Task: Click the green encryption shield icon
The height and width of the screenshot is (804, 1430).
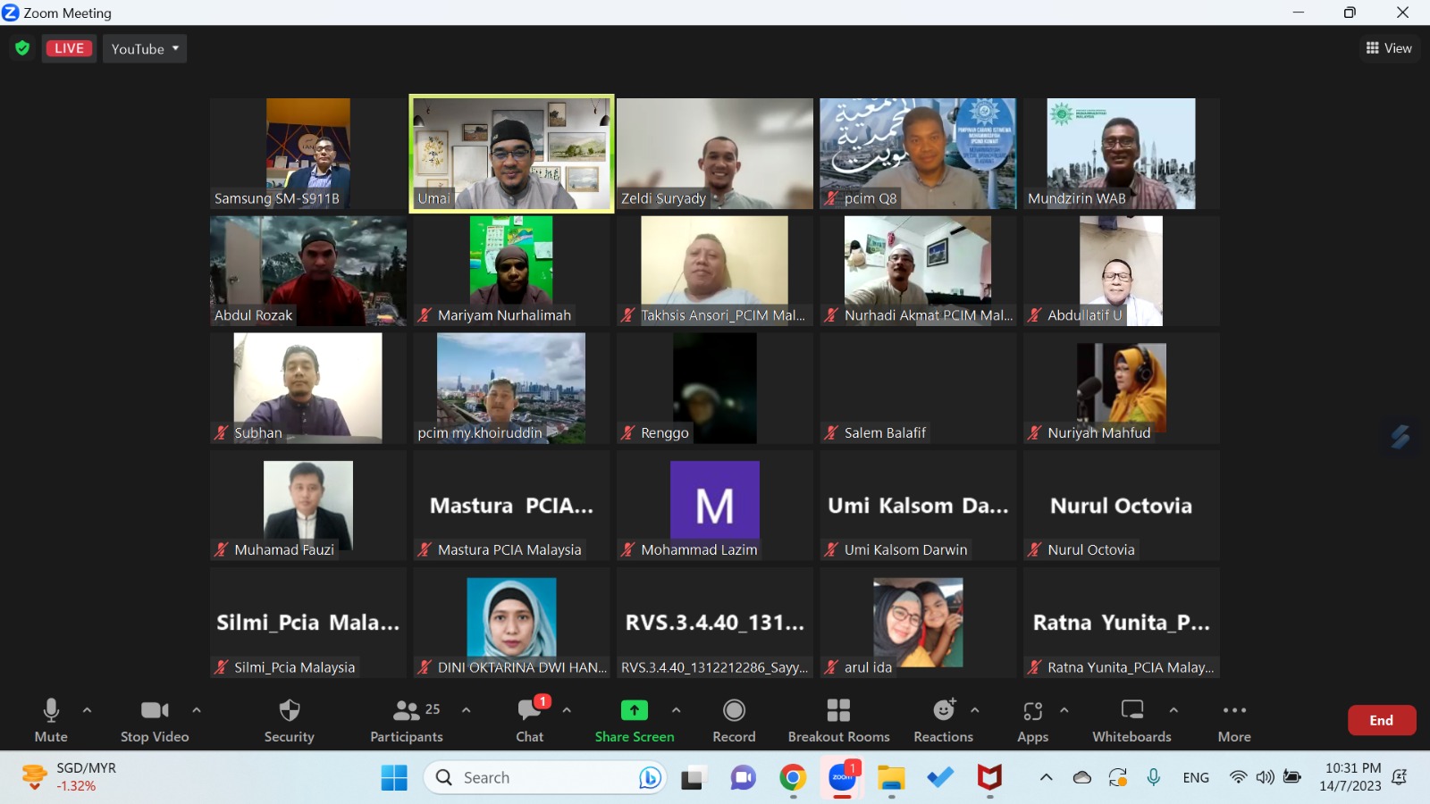Action: coord(22,48)
